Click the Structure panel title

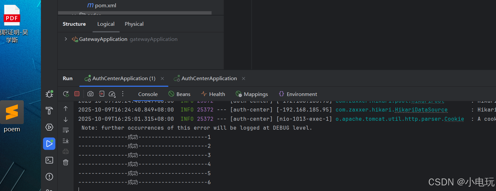coord(74,24)
